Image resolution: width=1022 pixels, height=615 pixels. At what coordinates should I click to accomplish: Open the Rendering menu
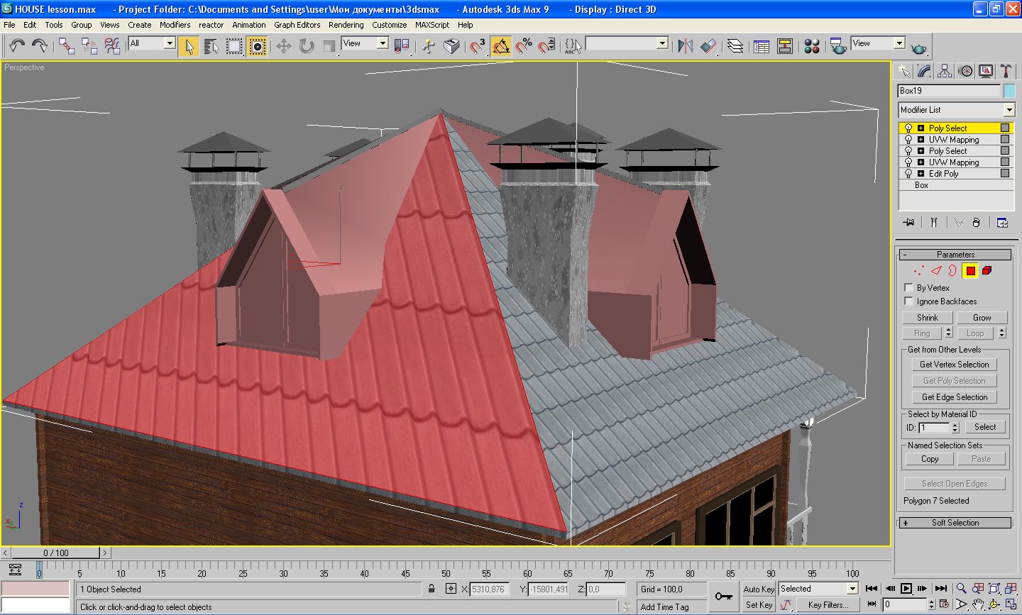tap(346, 25)
